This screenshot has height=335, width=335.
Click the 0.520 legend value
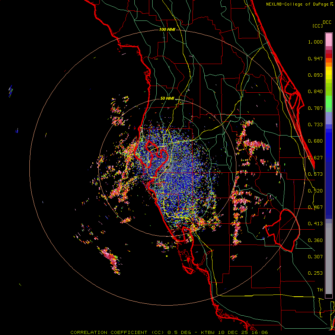pyautogui.click(x=315, y=191)
